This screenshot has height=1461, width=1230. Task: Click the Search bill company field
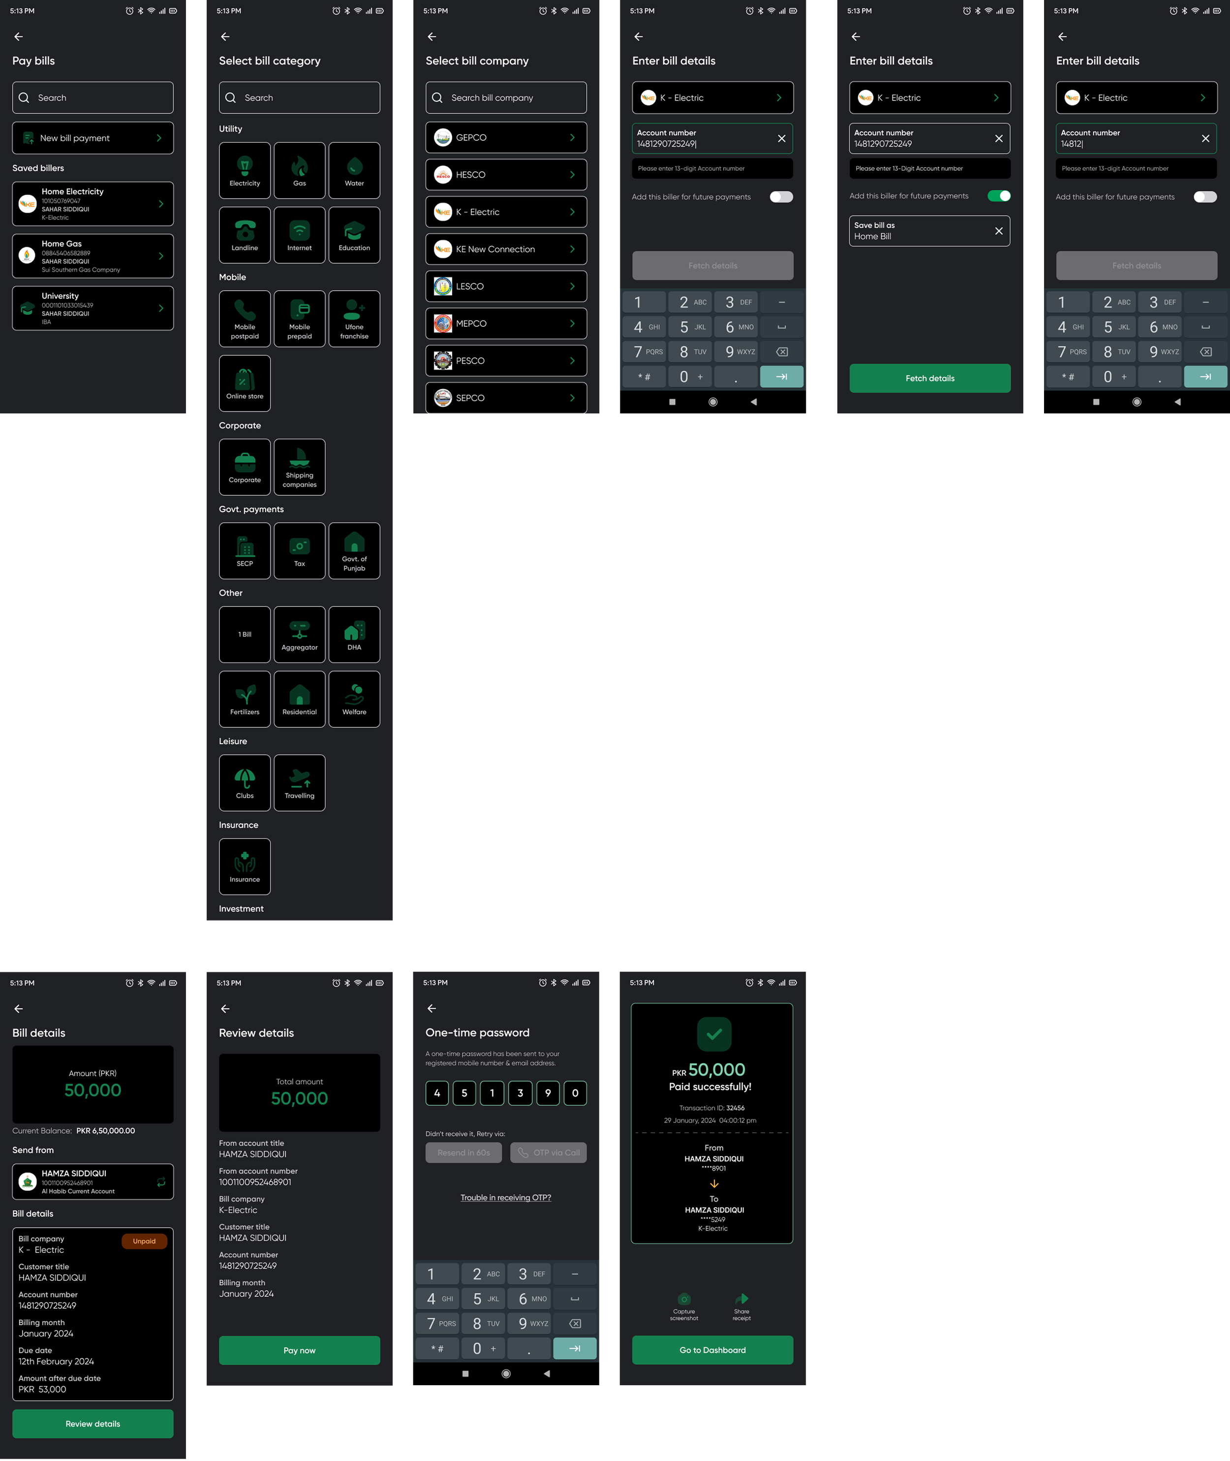(505, 97)
